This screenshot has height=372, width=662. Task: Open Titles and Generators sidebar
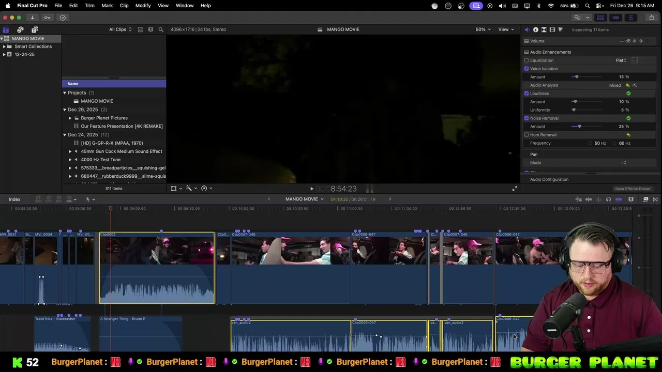[x=35, y=29]
